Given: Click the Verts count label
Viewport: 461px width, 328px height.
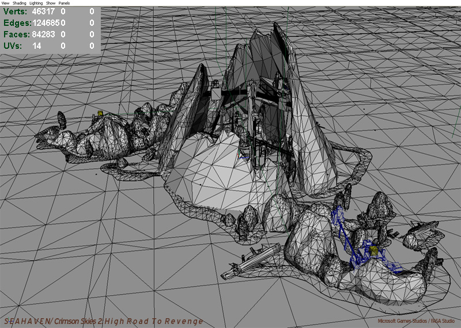Looking at the screenshot, I should pos(15,12).
